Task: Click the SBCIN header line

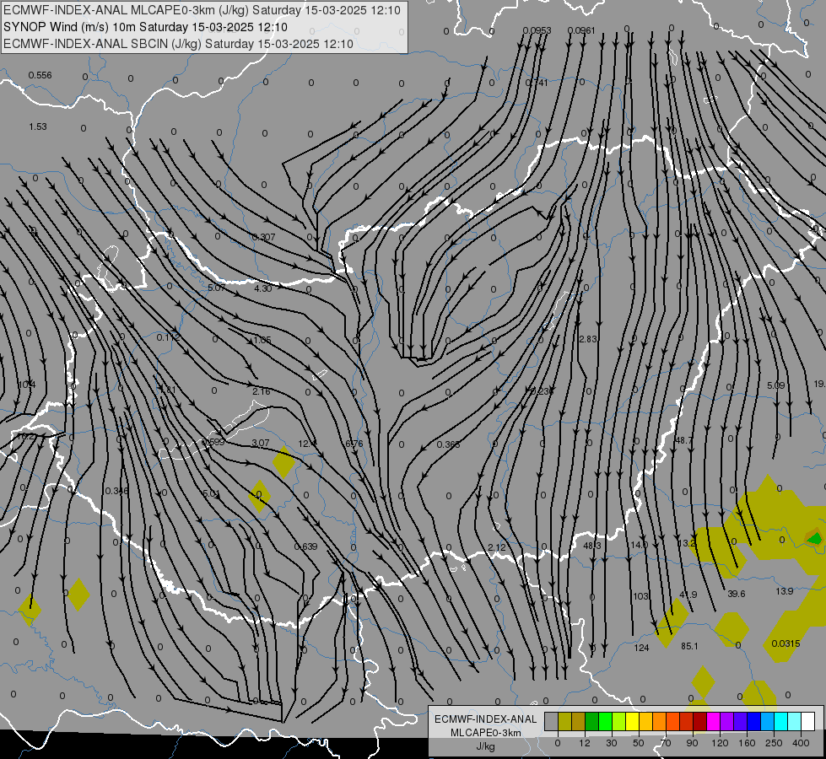Action: 178,44
